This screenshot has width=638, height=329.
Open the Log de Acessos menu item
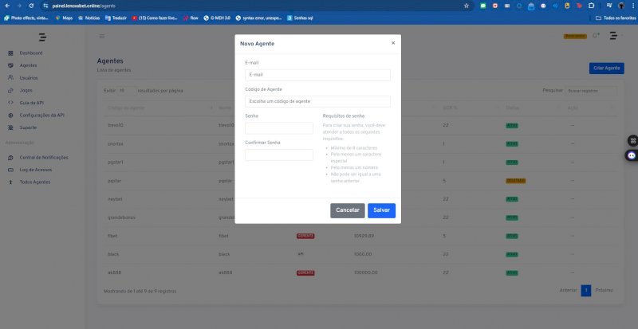[x=36, y=170]
